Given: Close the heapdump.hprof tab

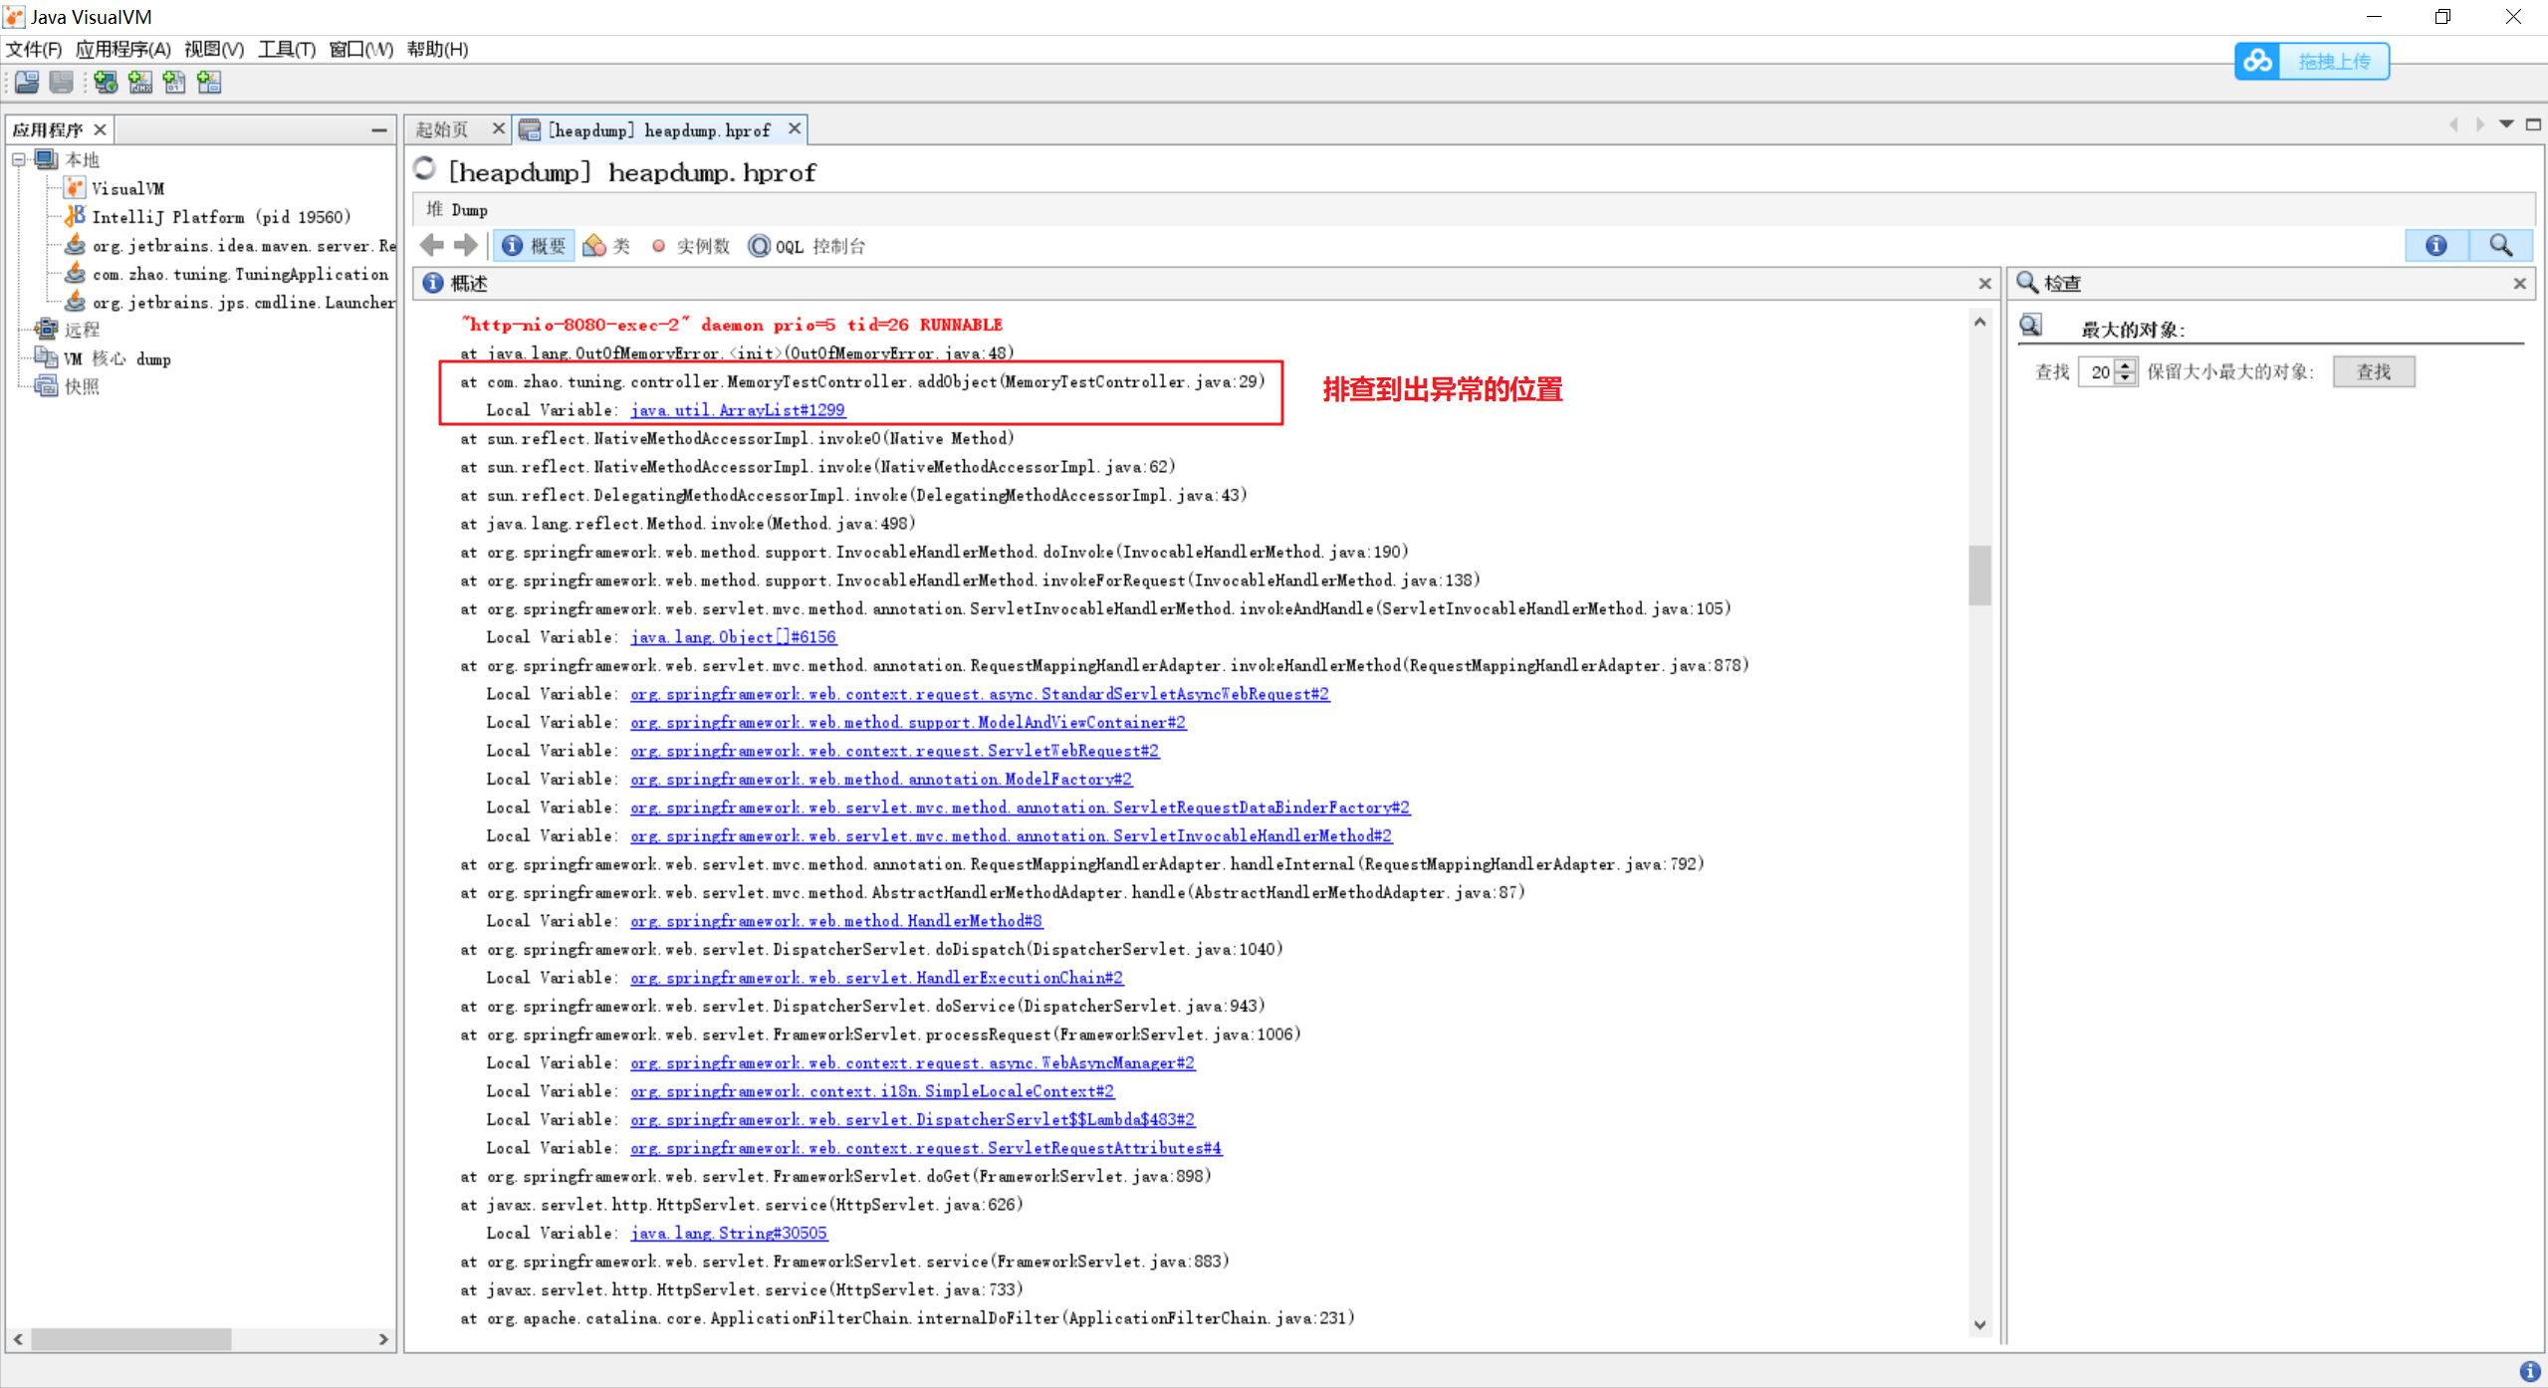Looking at the screenshot, I should click(794, 128).
